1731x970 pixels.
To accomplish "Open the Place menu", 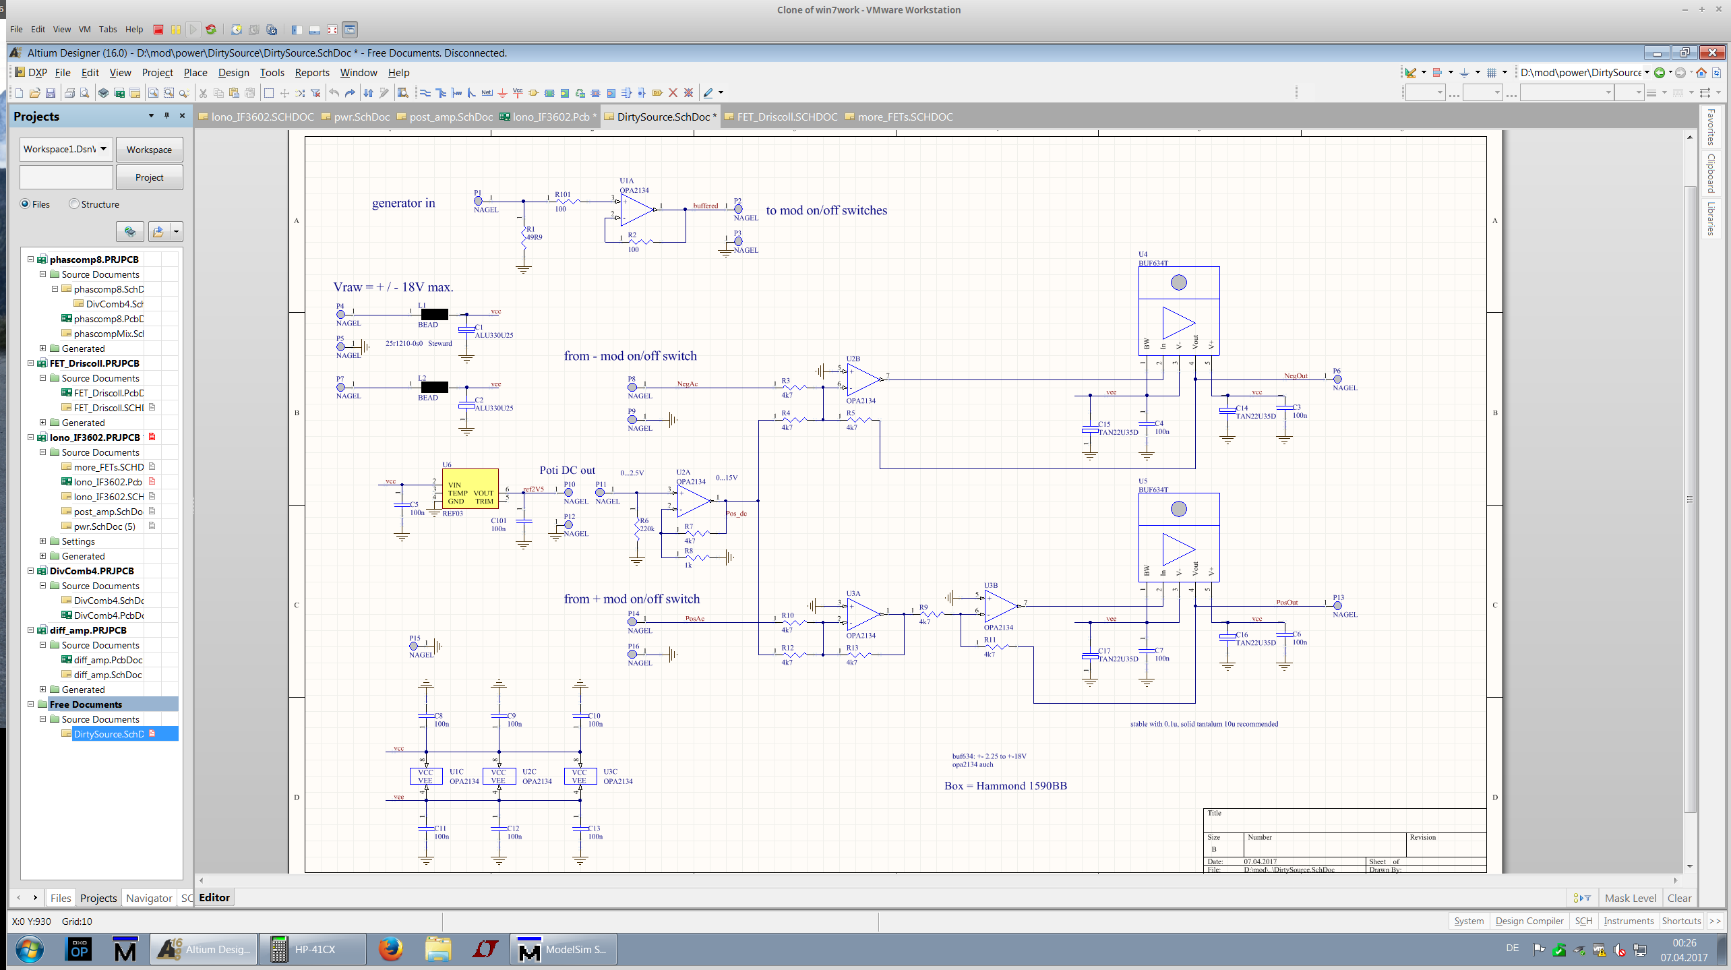I will point(195,73).
